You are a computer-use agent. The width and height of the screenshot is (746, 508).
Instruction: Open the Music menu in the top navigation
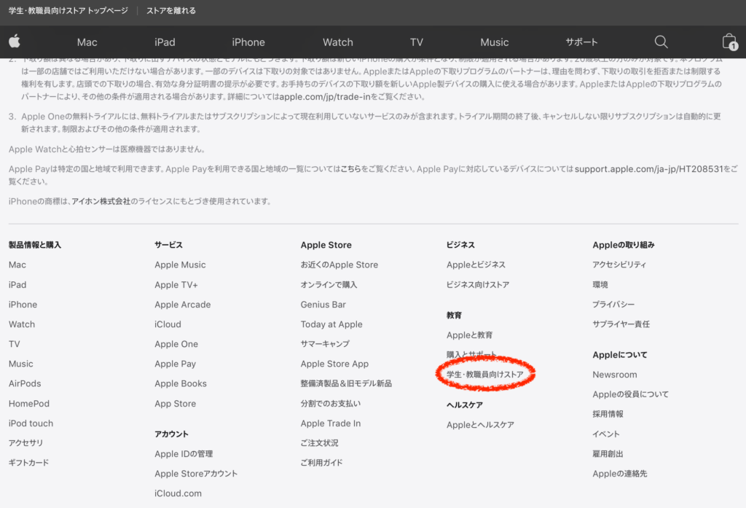[495, 42]
